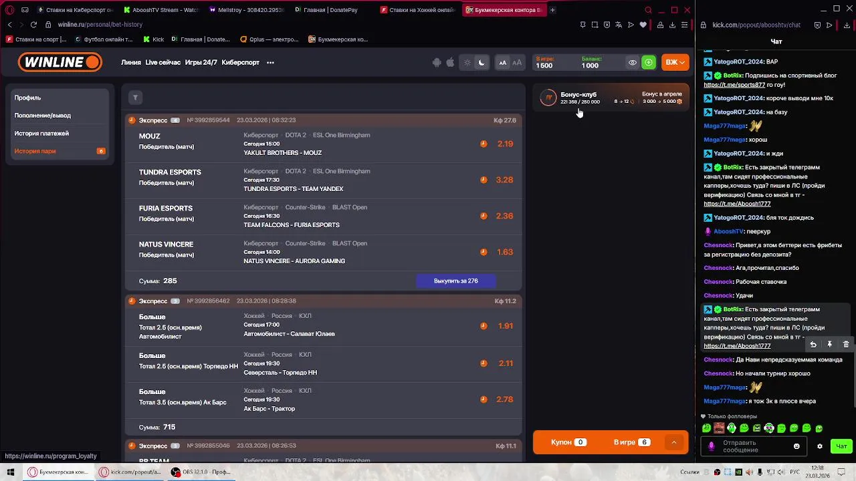This screenshot has height=481, width=856.
Task: Open the three-dots more menu in Winline header
Action: 270,63
